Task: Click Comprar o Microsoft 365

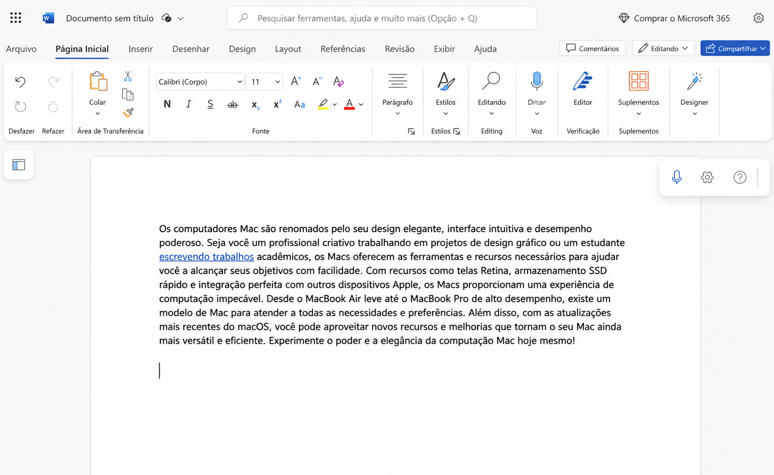Action: point(675,18)
